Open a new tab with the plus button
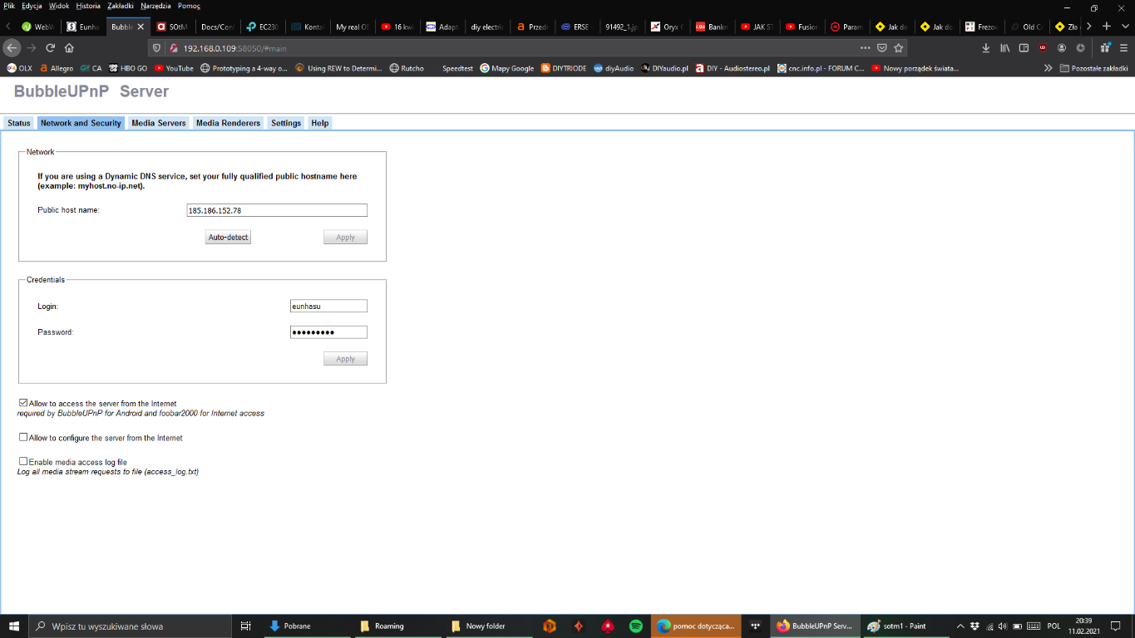This screenshot has width=1135, height=638. click(1106, 27)
